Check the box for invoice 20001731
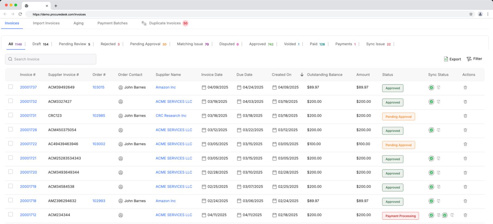This screenshot has height=224, width=493. (x=10, y=115)
